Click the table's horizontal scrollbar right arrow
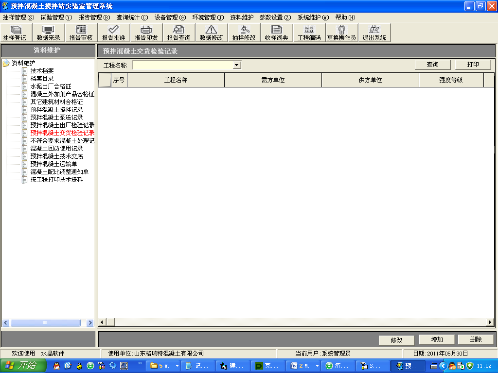 tap(490, 322)
